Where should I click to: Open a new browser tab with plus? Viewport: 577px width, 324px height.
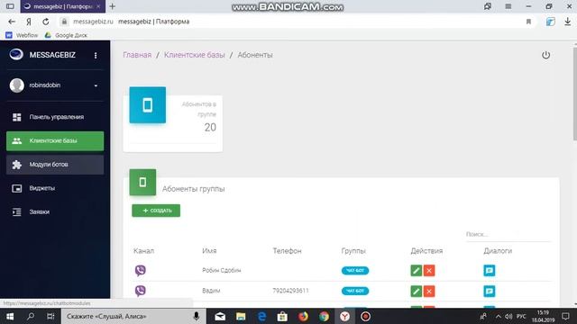click(112, 6)
